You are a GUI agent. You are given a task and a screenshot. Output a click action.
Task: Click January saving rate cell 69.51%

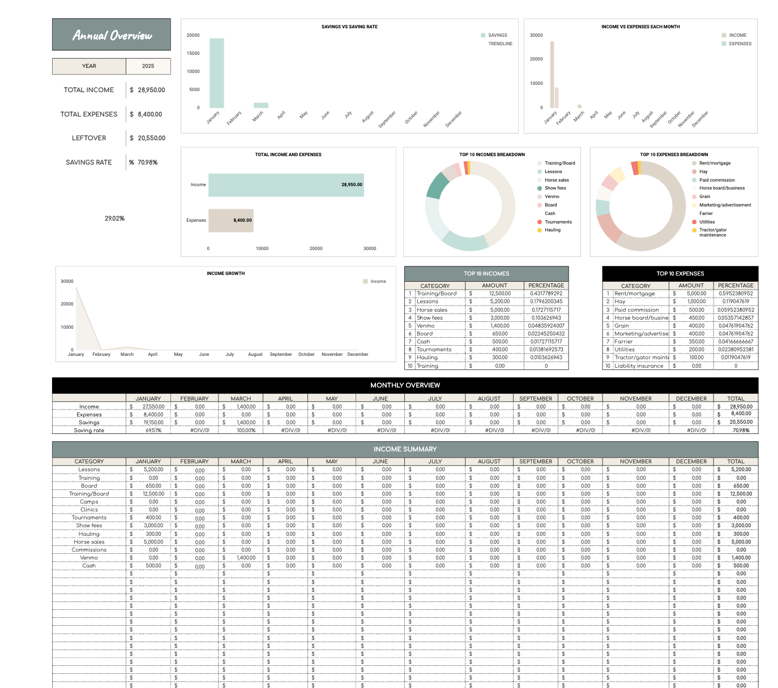(148, 431)
